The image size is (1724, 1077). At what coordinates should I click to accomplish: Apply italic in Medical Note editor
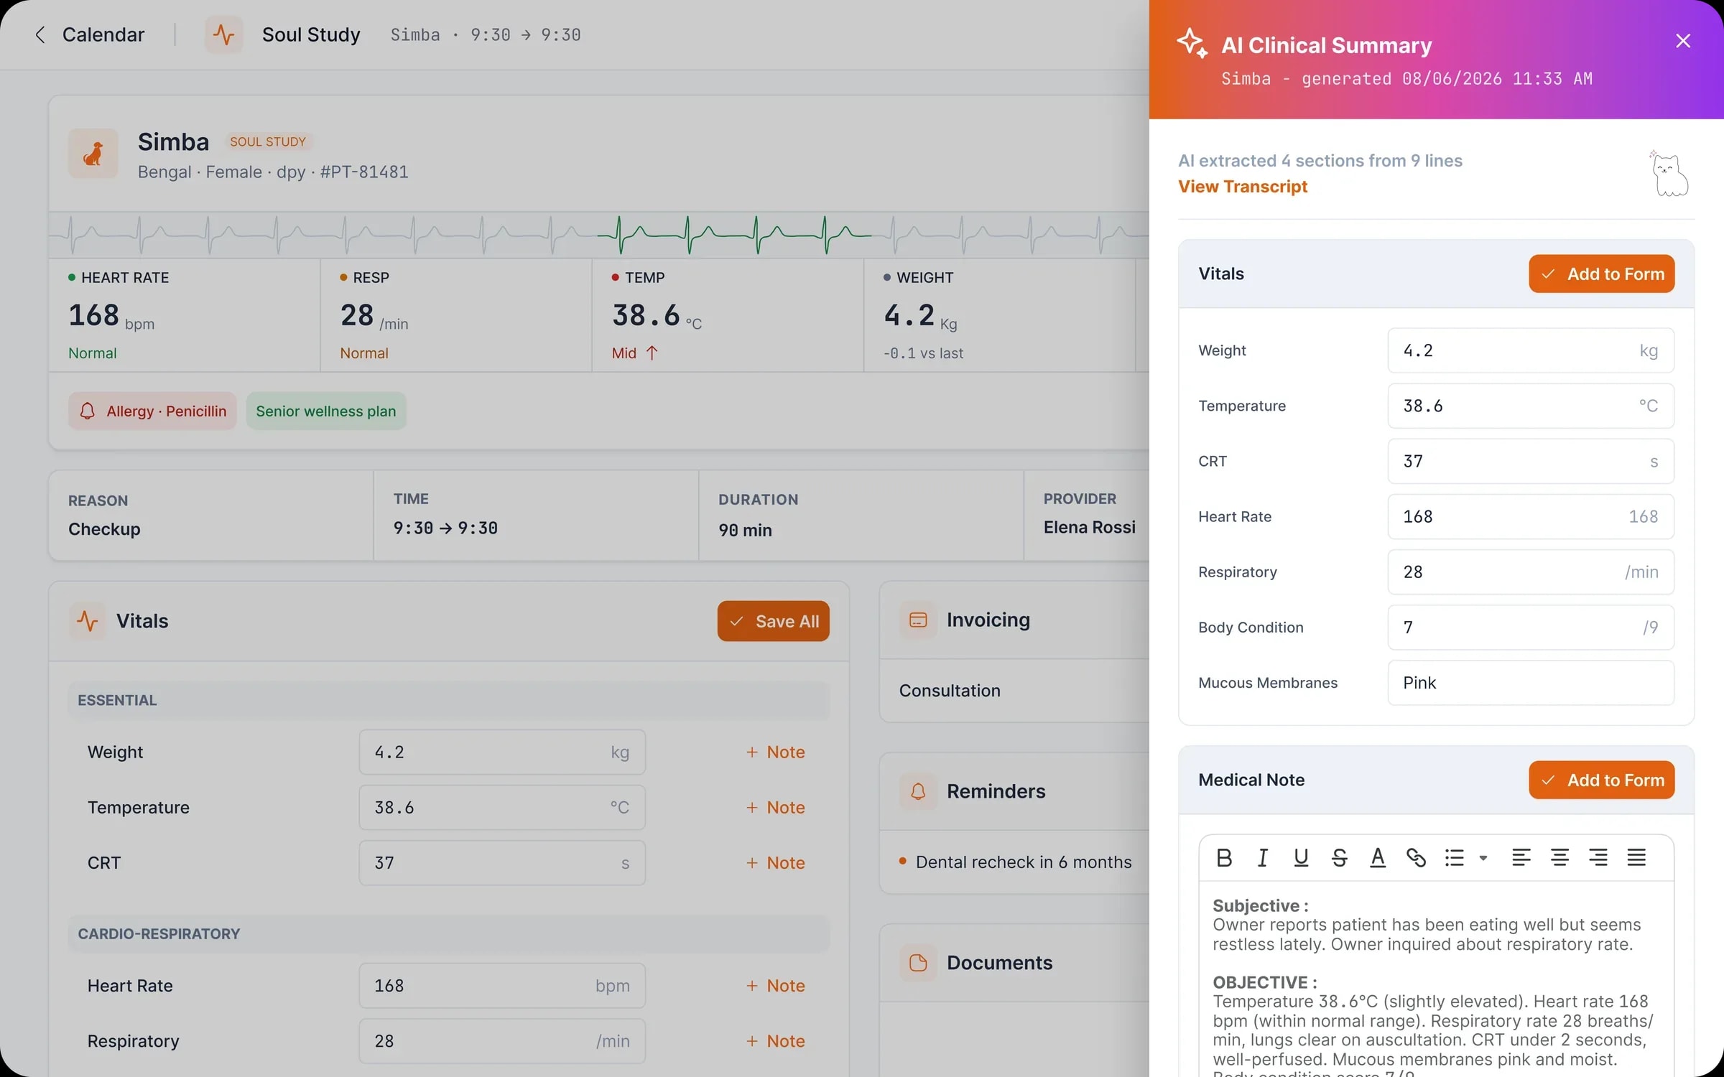click(1262, 857)
